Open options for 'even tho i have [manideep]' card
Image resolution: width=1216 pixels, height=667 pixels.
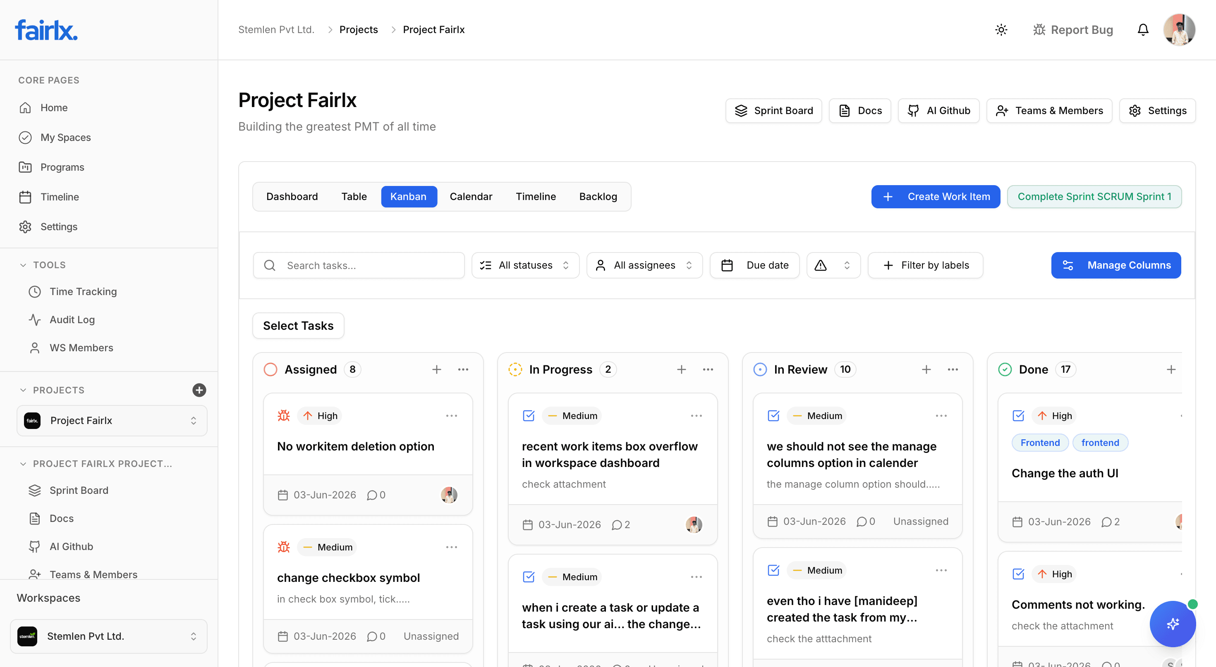coord(942,570)
